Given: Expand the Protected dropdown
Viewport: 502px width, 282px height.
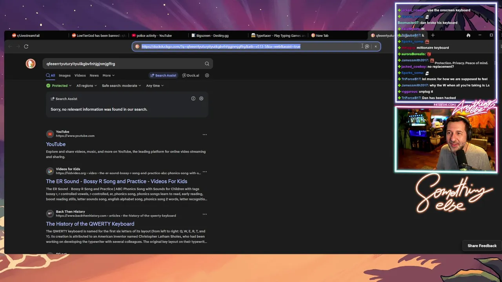Looking at the screenshot, I should coord(59,85).
